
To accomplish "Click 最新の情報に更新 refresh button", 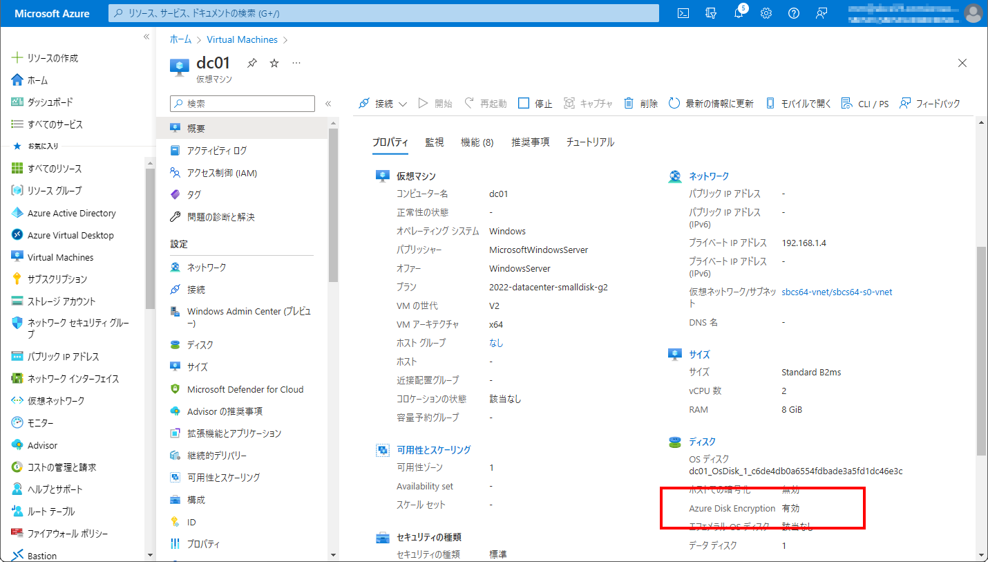I will (x=711, y=104).
